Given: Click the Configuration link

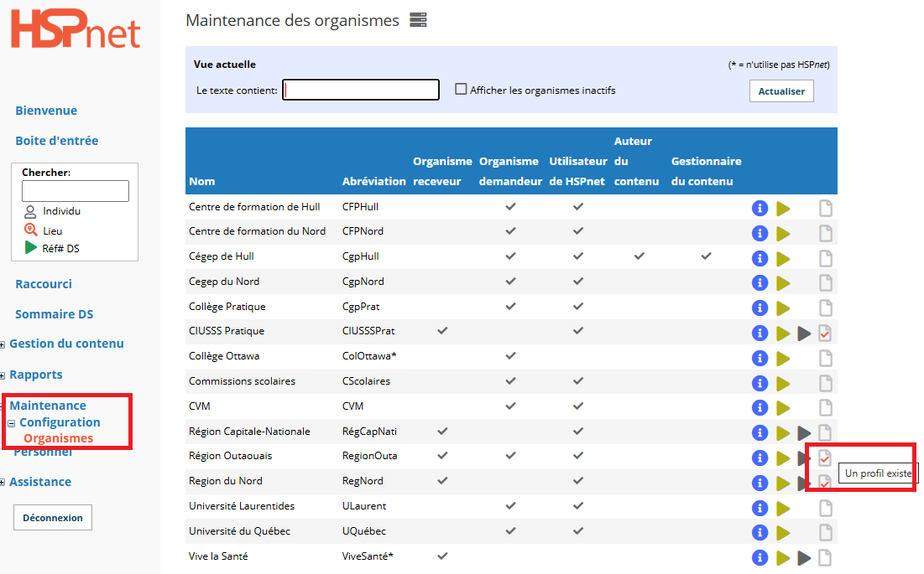Looking at the screenshot, I should 60,422.
